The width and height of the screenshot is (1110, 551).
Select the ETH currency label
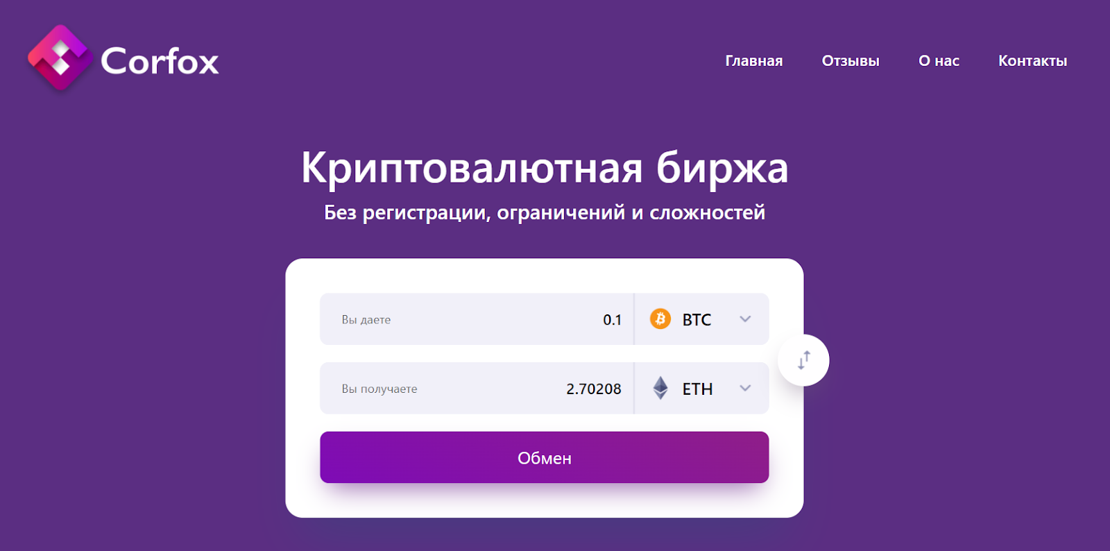click(697, 389)
